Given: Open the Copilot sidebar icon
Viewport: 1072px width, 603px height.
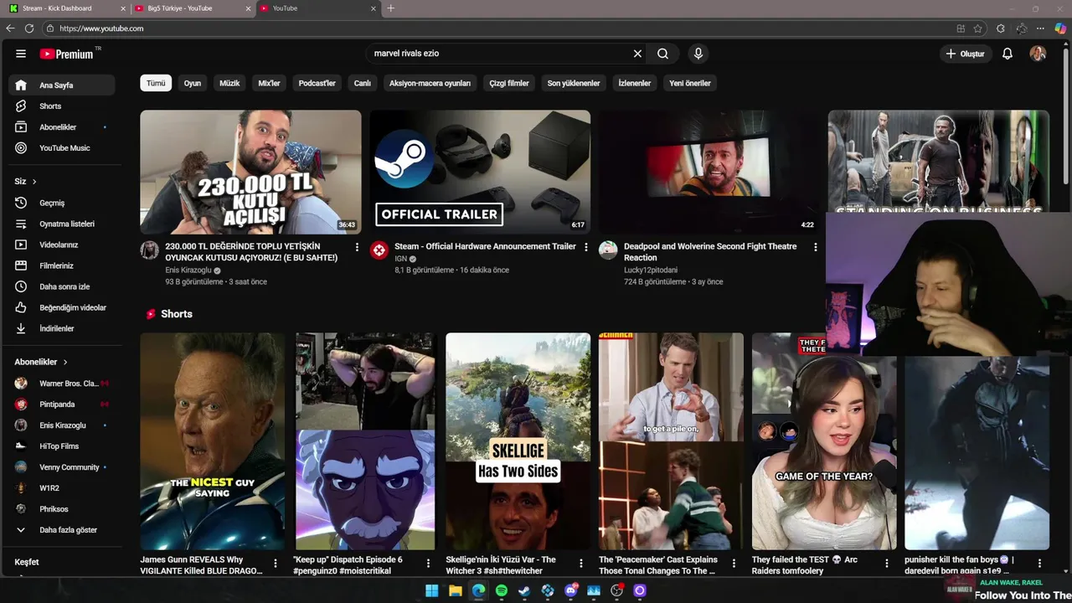Looking at the screenshot, I should [1060, 28].
